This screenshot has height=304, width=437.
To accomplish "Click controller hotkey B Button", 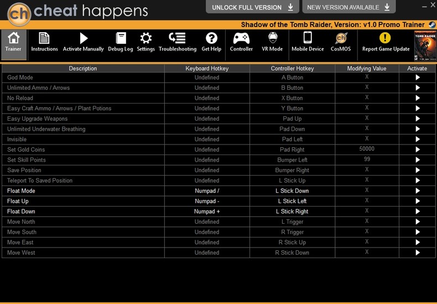I will (292, 88).
